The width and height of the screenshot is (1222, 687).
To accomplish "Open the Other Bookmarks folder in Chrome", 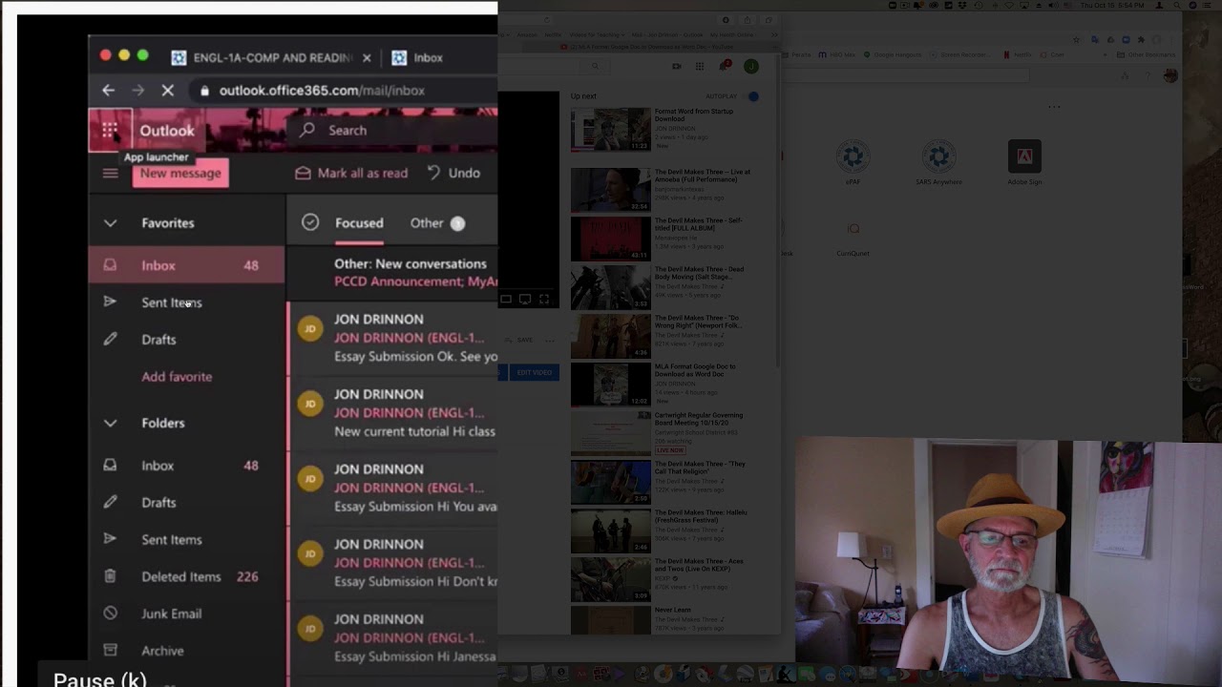I will tap(1147, 54).
